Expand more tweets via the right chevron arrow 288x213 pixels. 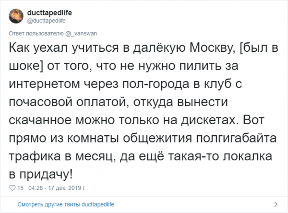276,204
